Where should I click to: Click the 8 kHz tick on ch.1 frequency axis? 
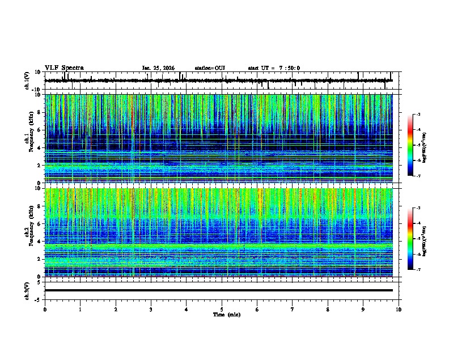tap(40, 112)
